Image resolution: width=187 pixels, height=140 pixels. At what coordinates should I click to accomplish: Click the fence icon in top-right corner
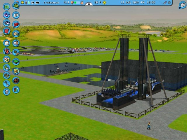click(183, 5)
